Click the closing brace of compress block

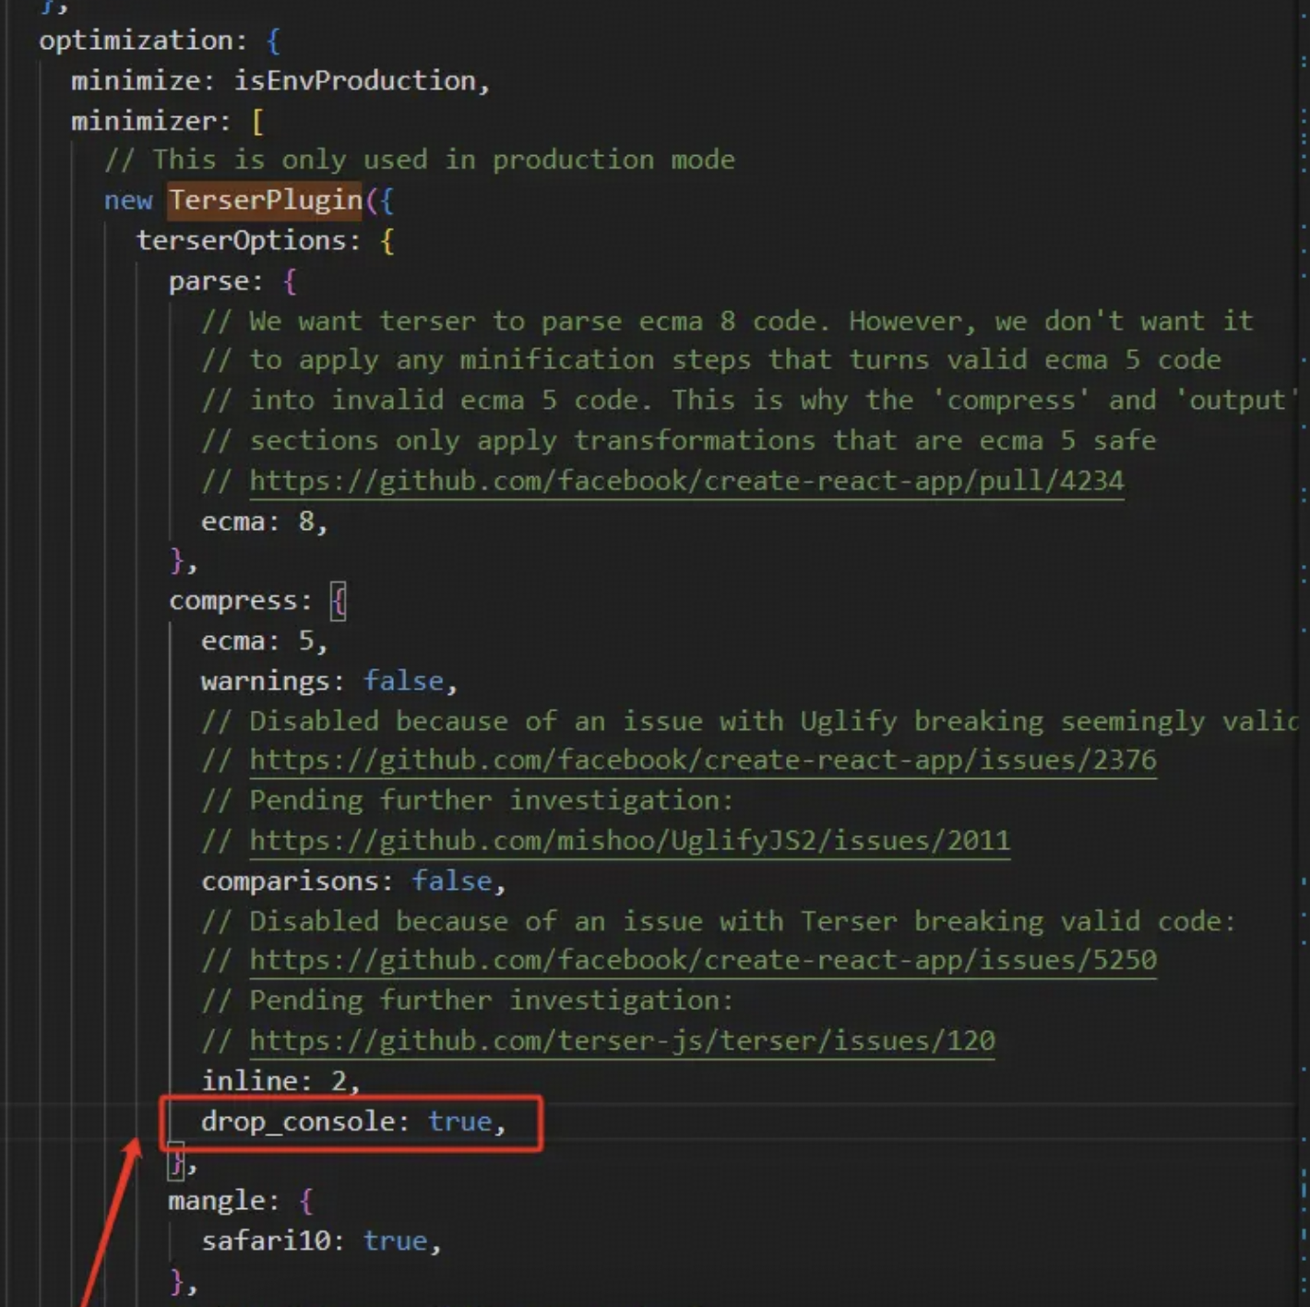click(x=177, y=1161)
